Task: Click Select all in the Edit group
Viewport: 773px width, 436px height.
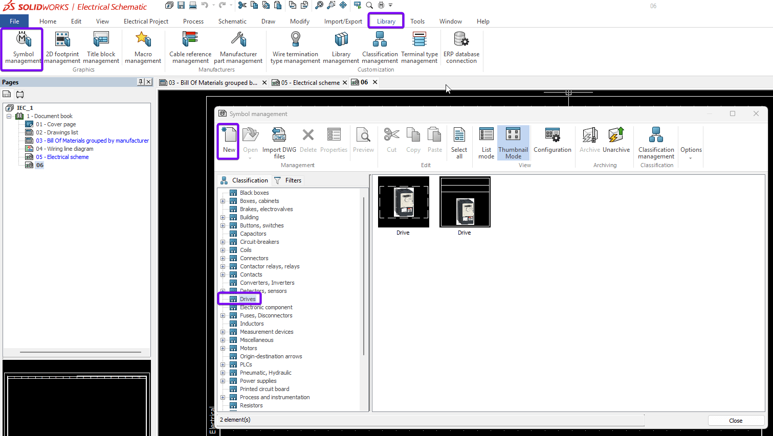Action: point(459,142)
